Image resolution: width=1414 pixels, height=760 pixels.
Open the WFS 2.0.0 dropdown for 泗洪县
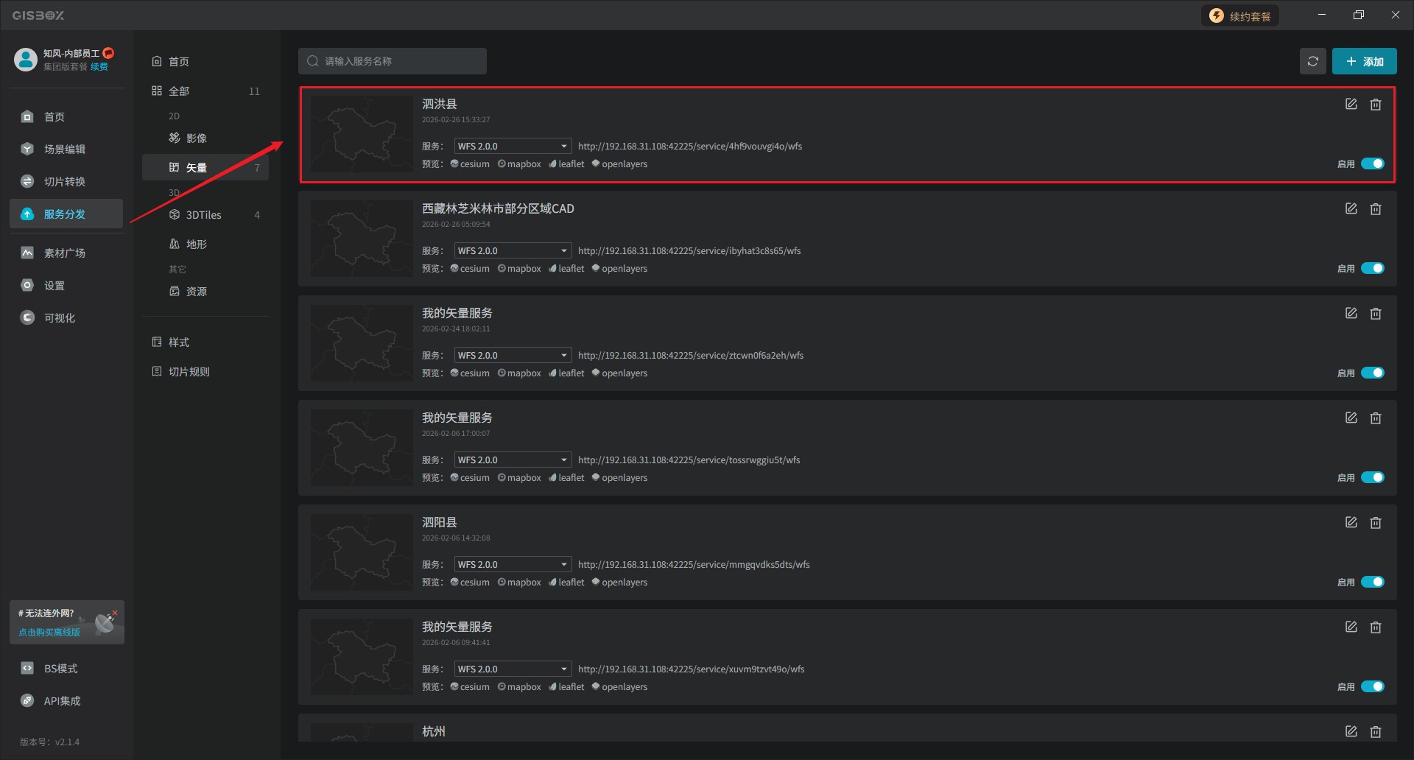click(513, 147)
